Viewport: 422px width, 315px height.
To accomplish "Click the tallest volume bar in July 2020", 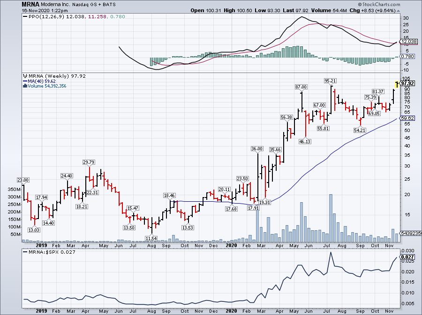I will pos(331,218).
